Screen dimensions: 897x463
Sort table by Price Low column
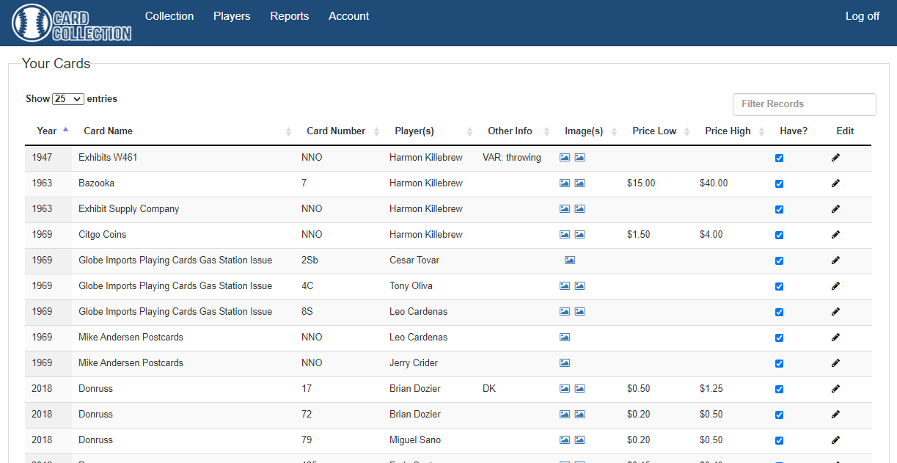pos(654,131)
